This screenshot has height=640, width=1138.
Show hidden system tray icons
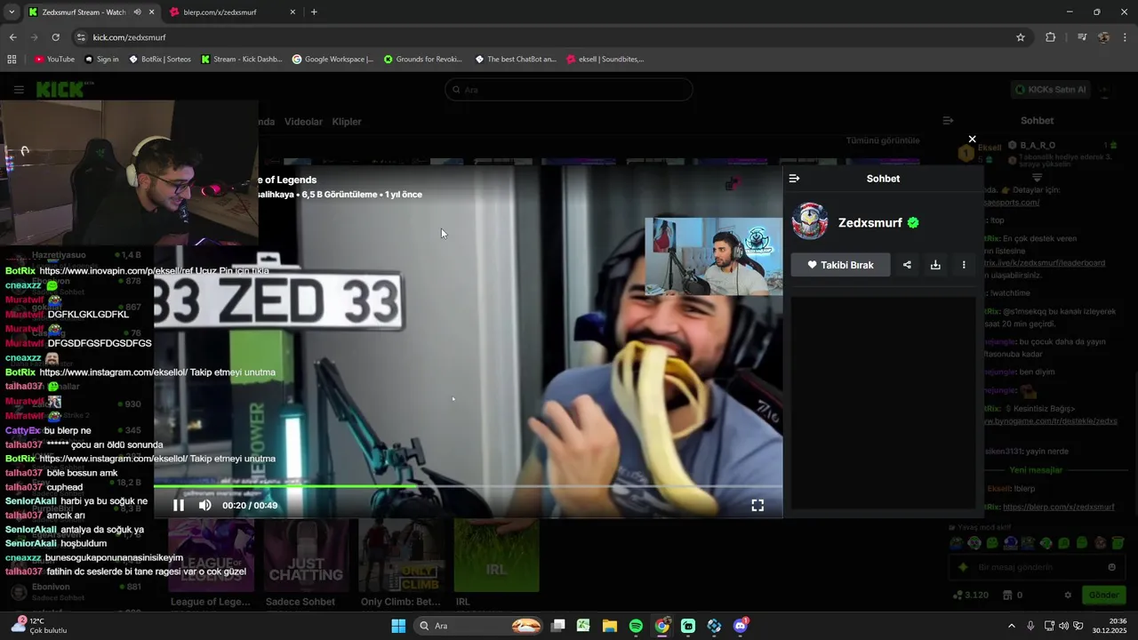[1011, 626]
